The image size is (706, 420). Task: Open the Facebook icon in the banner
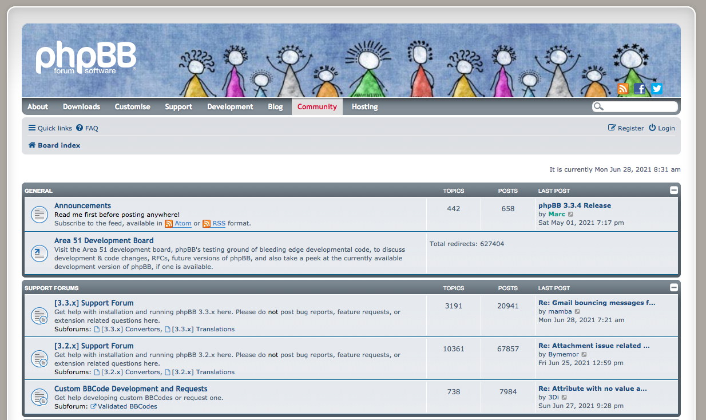(x=640, y=89)
